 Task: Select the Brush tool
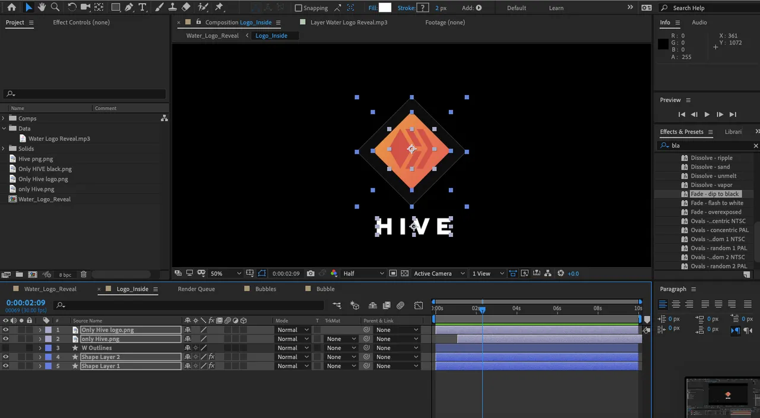159,8
